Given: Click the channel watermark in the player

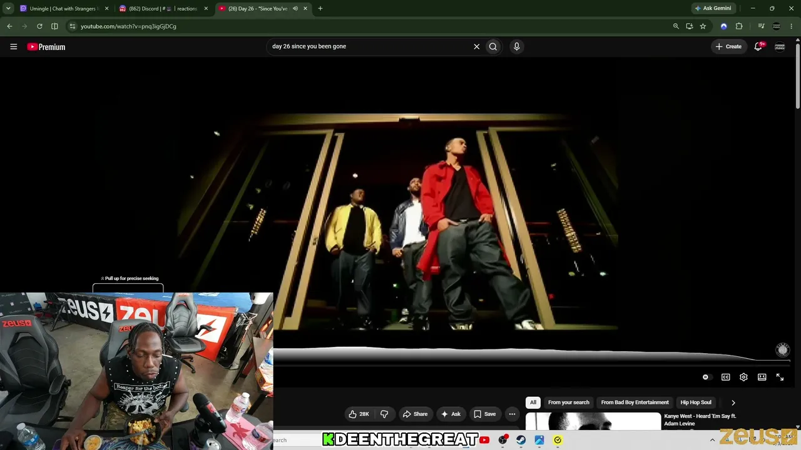Looking at the screenshot, I should pos(782,350).
